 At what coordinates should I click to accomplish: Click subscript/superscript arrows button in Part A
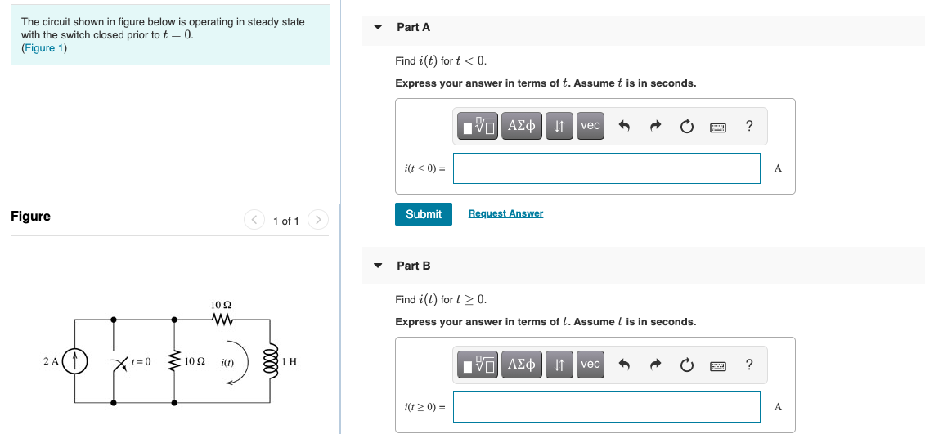click(560, 126)
